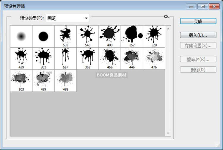The height and width of the screenshot is (150, 223).
Task: Select watercolor brush 476
Action: [154, 59]
